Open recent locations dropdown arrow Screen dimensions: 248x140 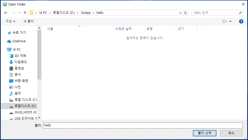pos(20,13)
